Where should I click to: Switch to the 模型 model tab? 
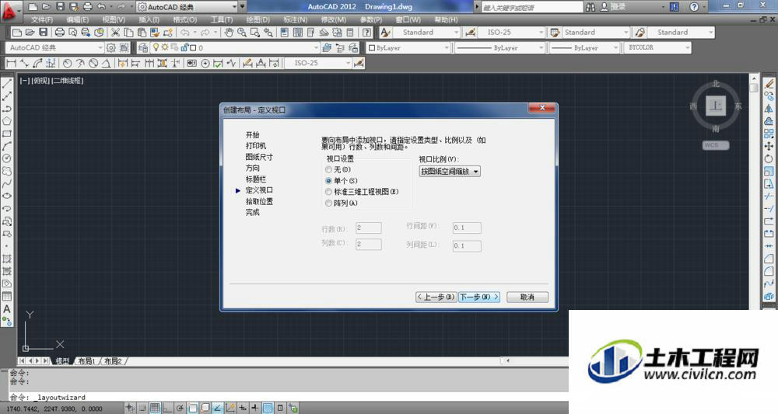62,361
